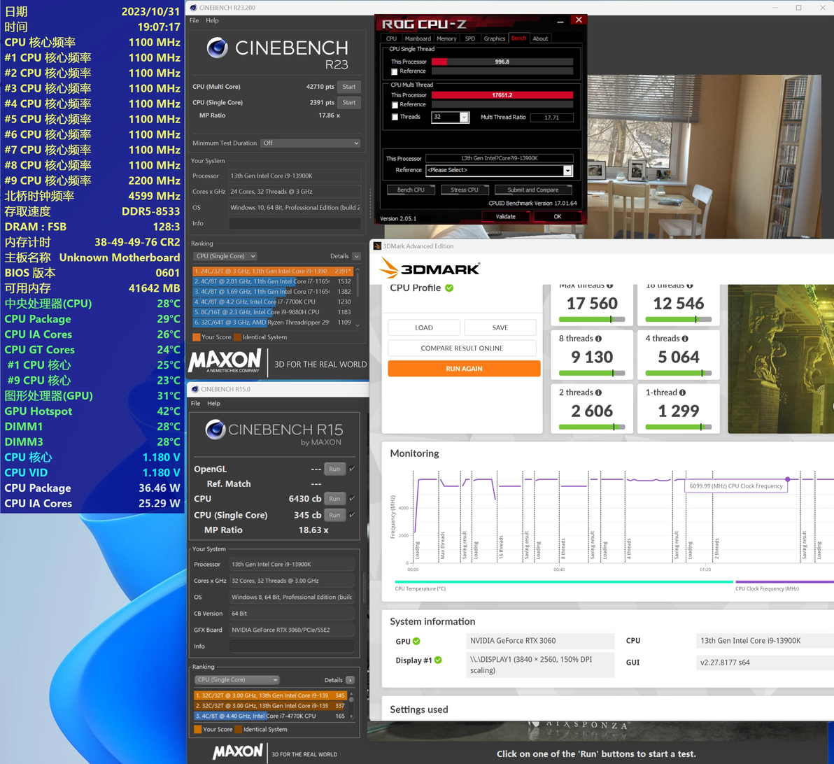834x764 pixels.
Task: Select the Bench tab in CPU-Z
Action: pos(518,38)
